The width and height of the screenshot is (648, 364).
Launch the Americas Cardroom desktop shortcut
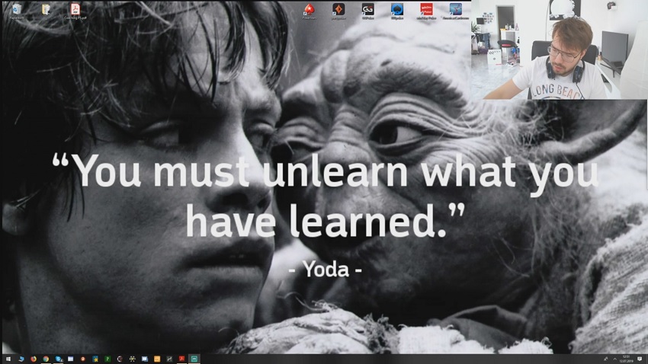click(455, 11)
